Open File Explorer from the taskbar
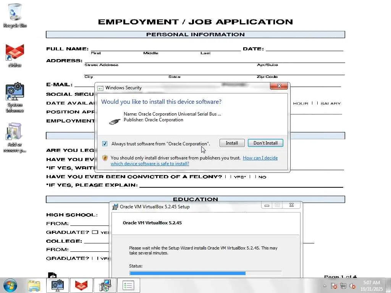The image size is (391, 293). [34, 285]
